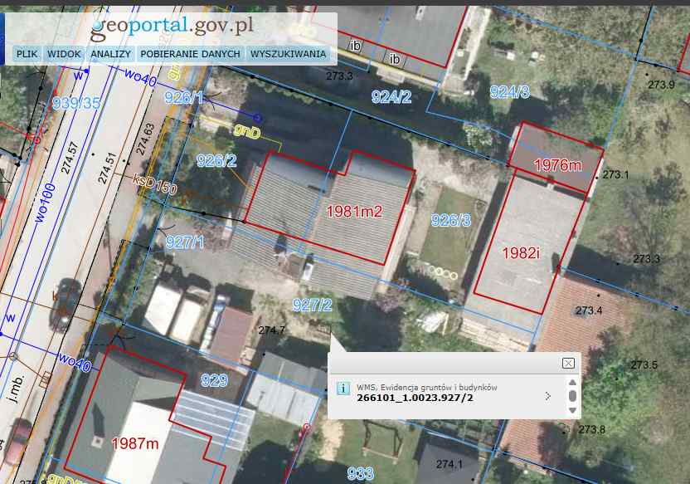Open the WYSZUKIWANIA menu
690x484 pixels.
[287, 54]
